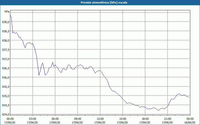The image size is (200, 125).
Task: Select the 936,5 y-axis value
Action: (5, 68)
